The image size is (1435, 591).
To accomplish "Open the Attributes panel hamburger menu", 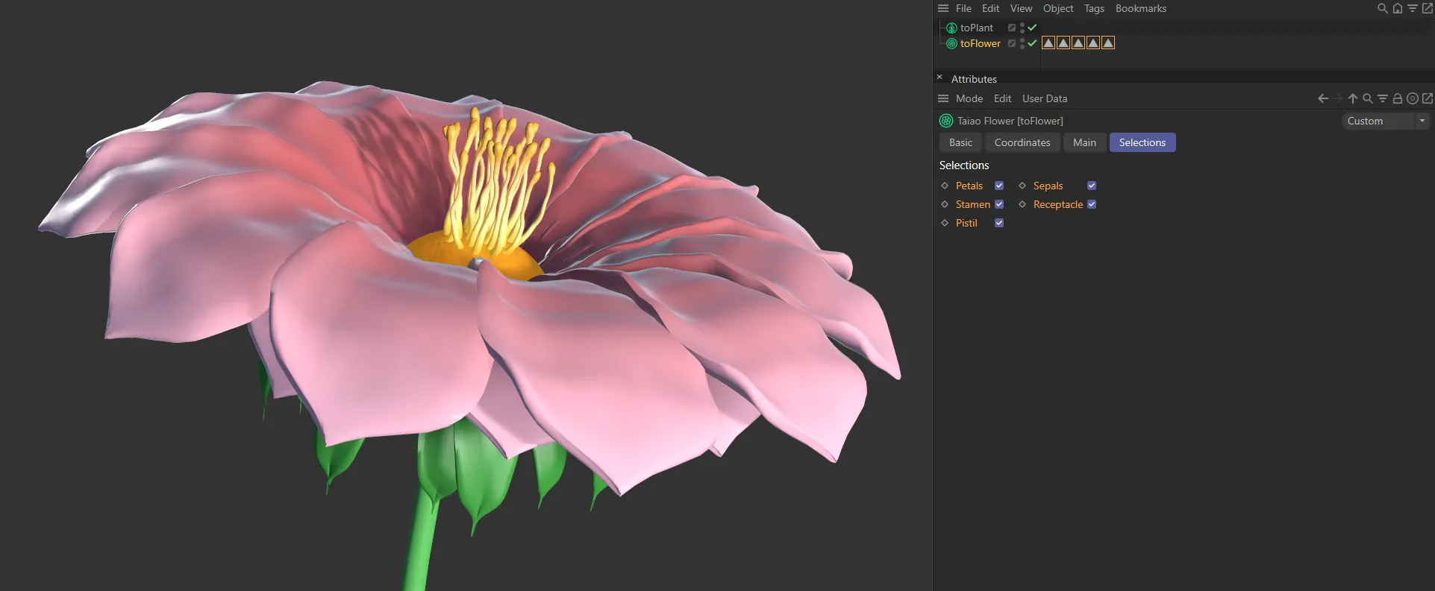I will 943,98.
